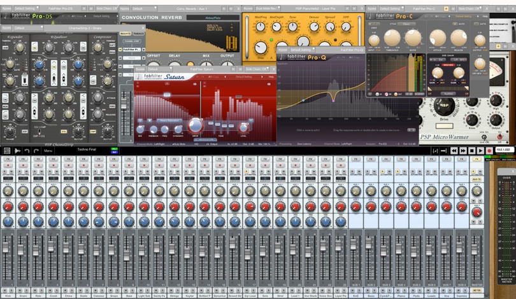Click the Pro-C Threshold knob
This screenshot has height=299, width=516.
pos(392,38)
